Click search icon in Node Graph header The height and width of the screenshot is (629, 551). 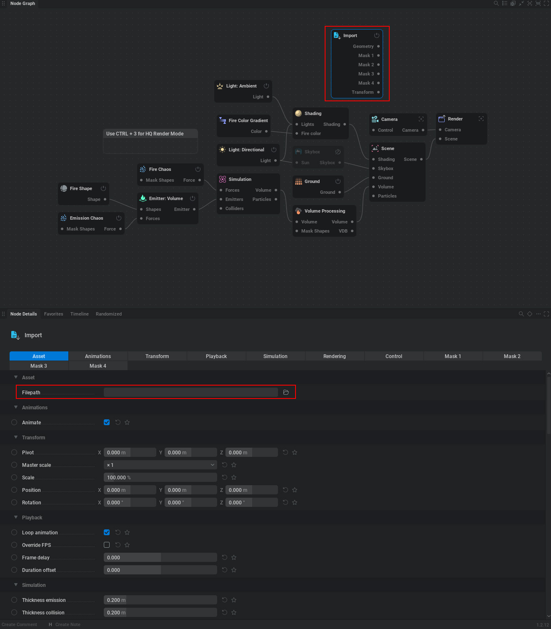point(496,3)
